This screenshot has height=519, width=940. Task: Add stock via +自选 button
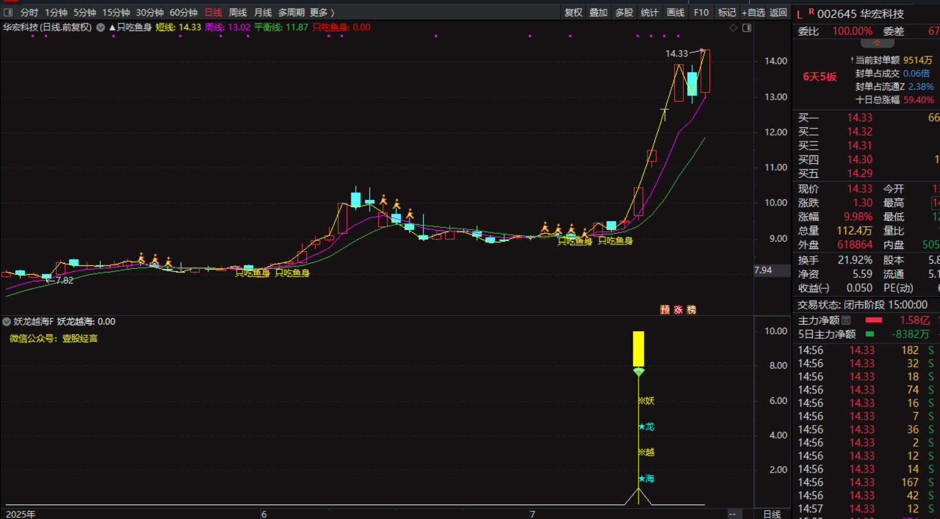(x=753, y=12)
